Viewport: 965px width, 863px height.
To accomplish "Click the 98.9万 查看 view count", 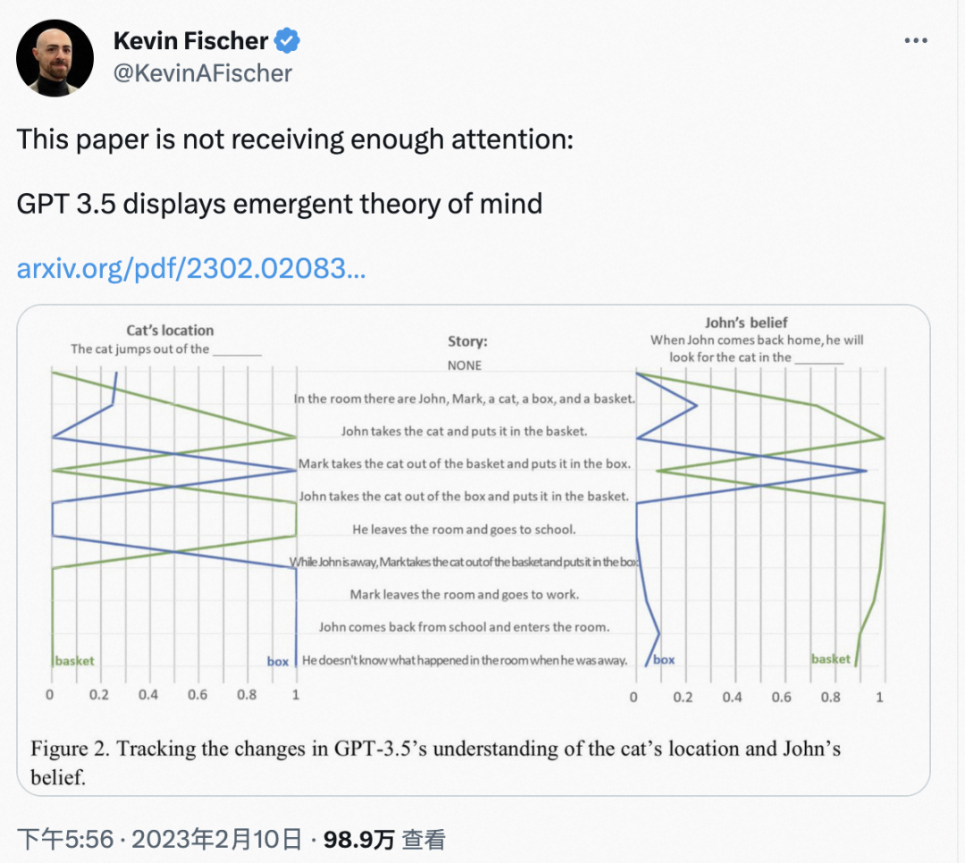I will coord(384,839).
